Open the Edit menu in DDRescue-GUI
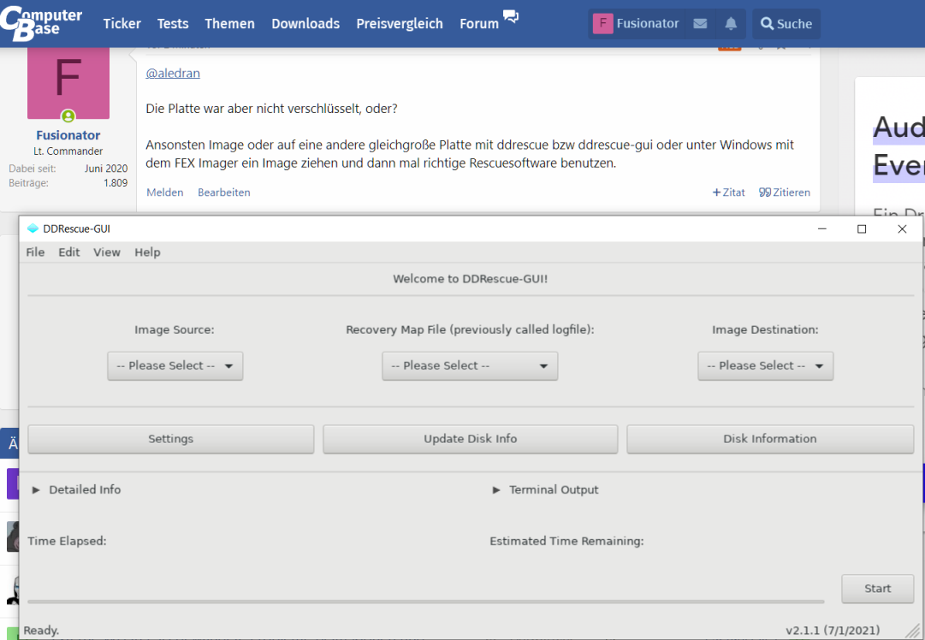Viewport: 925px width, 640px height. [69, 252]
